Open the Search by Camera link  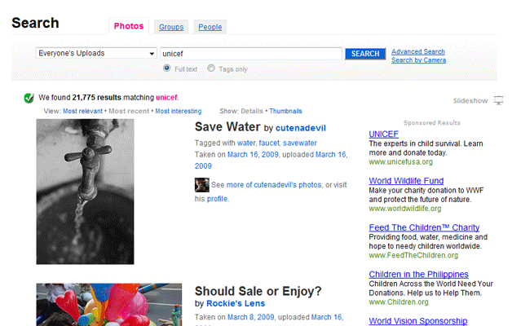click(418, 60)
